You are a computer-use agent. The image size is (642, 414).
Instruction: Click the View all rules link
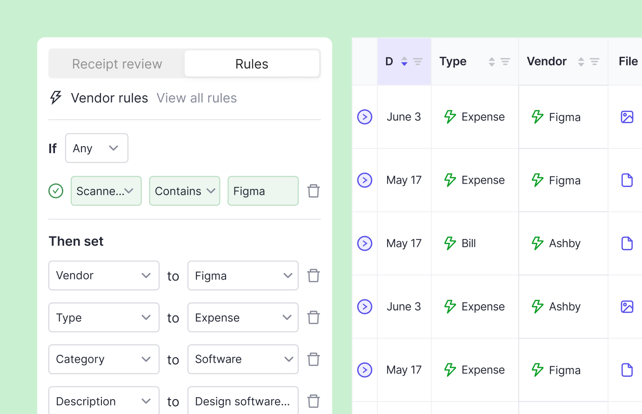point(196,98)
